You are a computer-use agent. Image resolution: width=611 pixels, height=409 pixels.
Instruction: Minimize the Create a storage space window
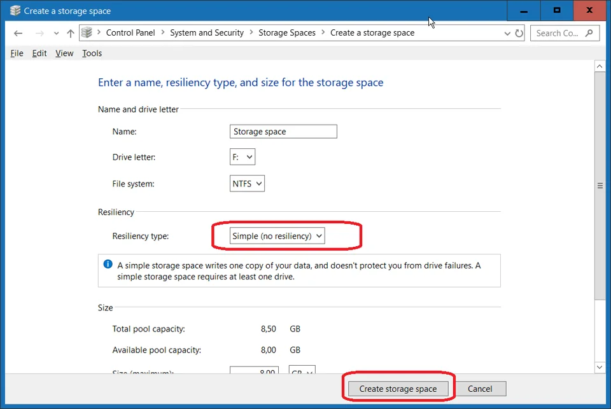click(524, 11)
